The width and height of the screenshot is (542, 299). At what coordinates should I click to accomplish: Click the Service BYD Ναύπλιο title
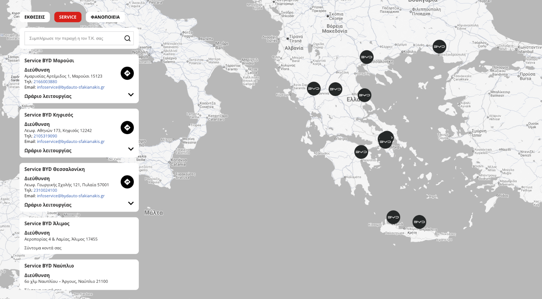click(49, 266)
